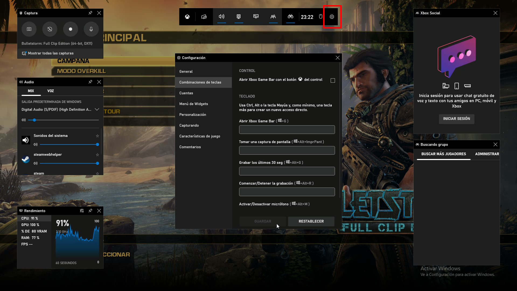Select Capturando in settings sidebar

pyautogui.click(x=189, y=126)
